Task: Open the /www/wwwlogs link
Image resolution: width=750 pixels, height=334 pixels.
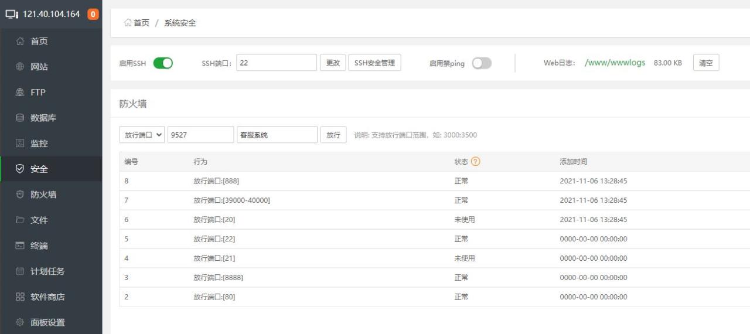Action: 615,63
